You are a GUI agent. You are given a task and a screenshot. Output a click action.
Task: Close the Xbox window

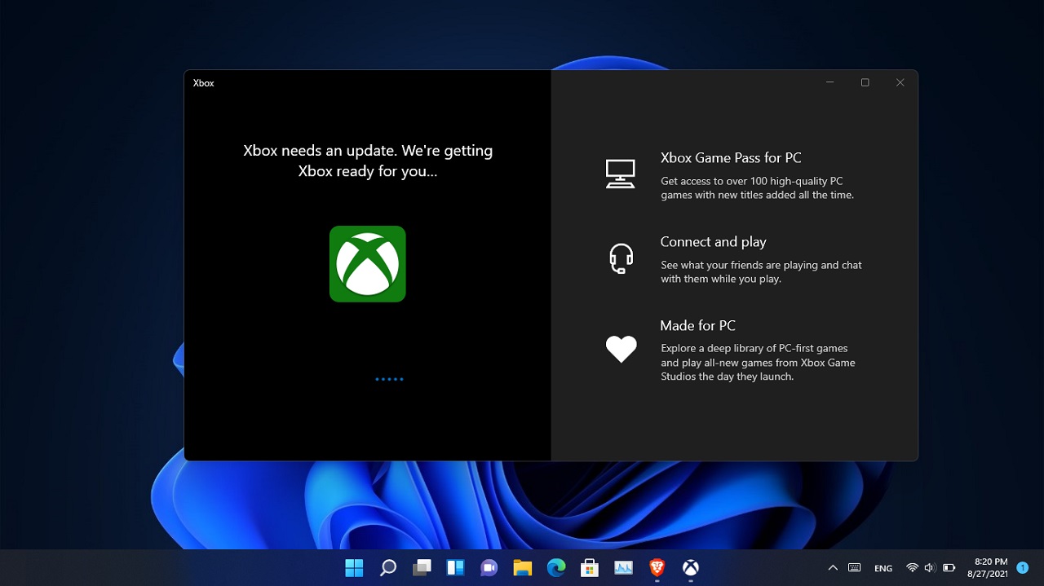tap(900, 82)
